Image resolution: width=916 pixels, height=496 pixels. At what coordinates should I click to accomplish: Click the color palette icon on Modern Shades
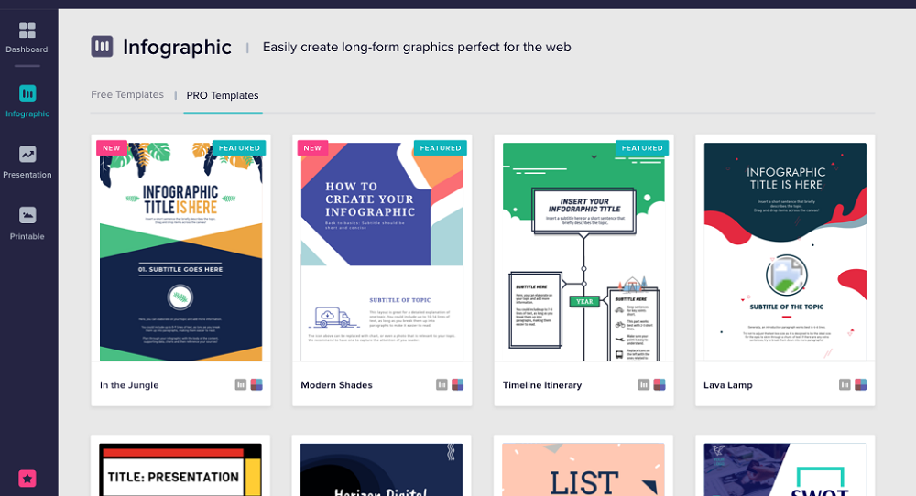point(457,385)
